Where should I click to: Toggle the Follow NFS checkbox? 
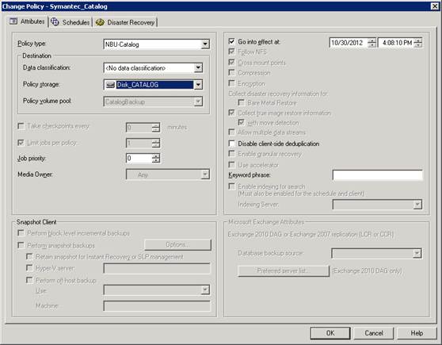click(231, 52)
